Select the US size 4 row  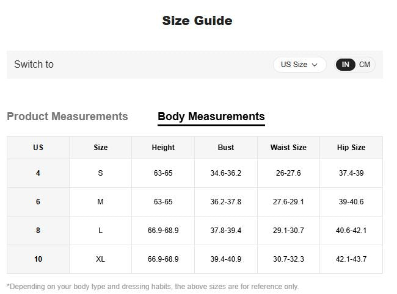tap(38, 173)
